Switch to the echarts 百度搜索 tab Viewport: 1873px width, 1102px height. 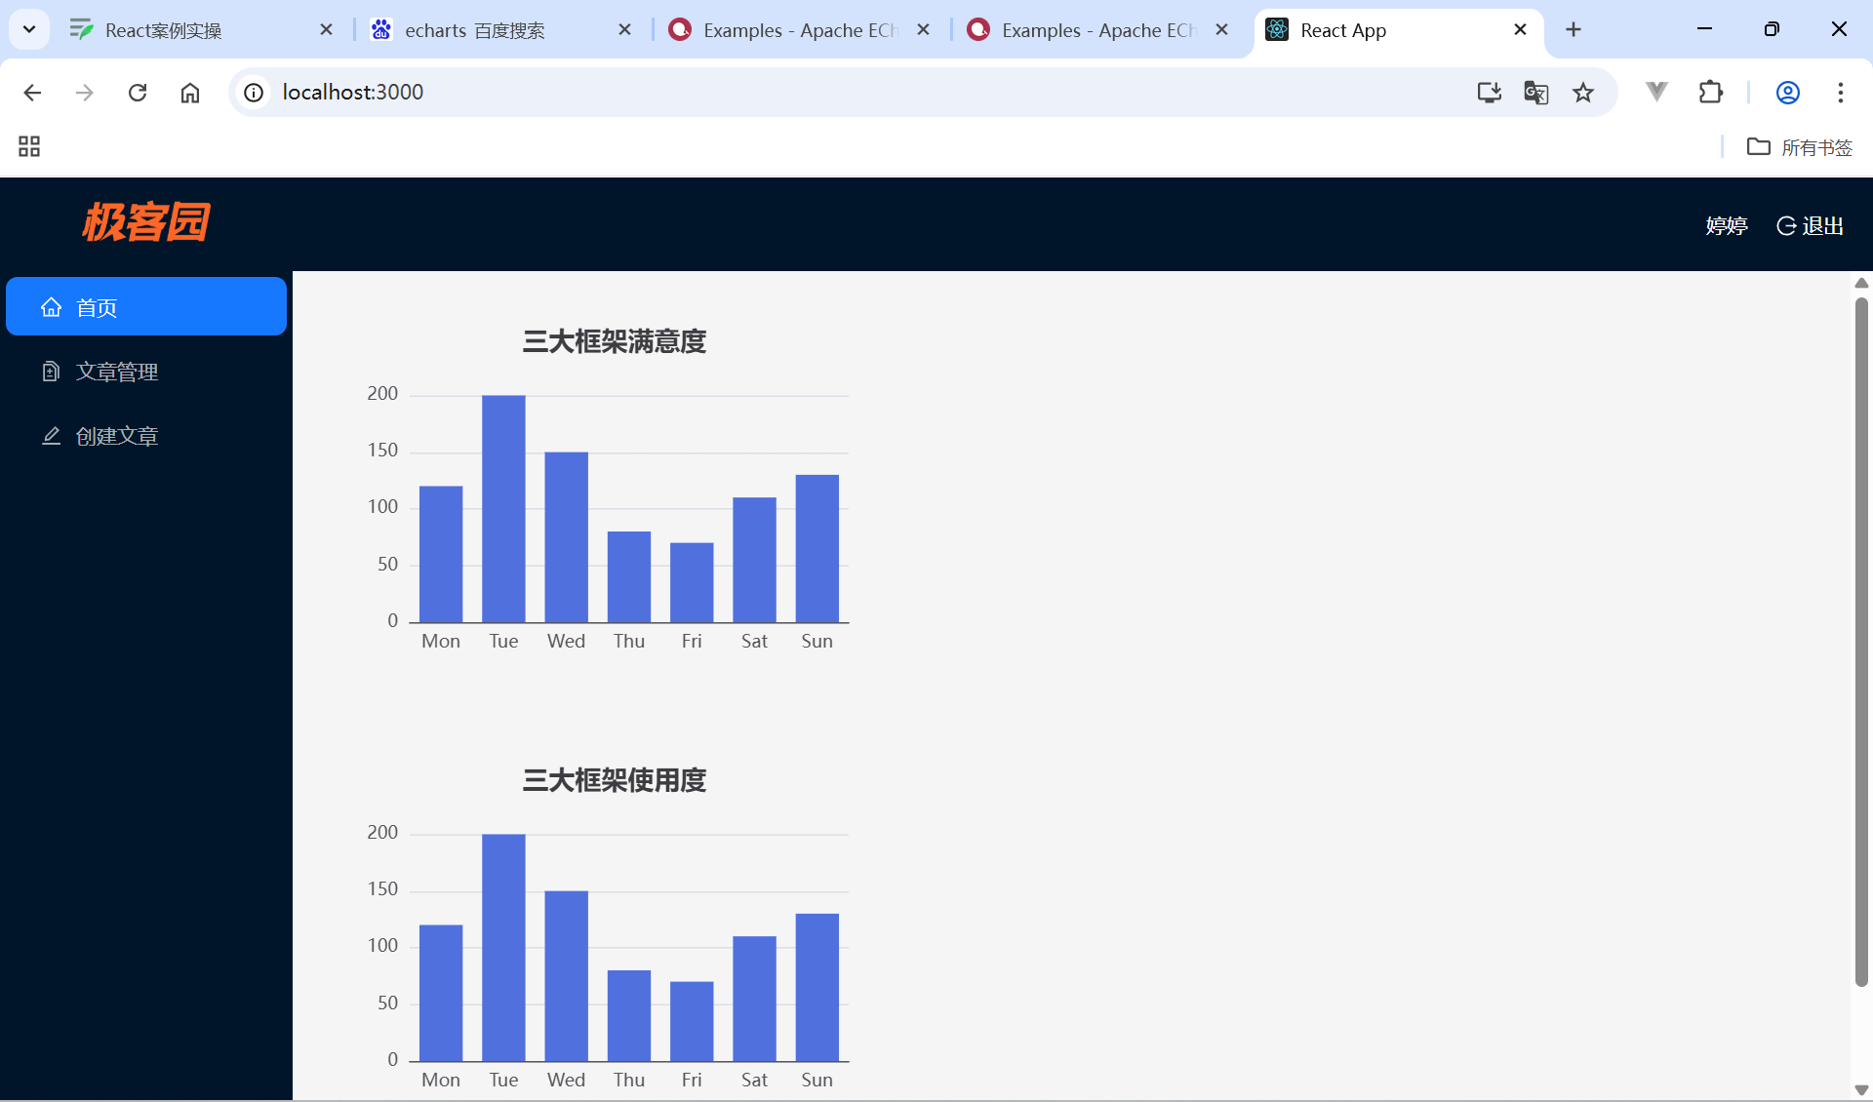click(475, 30)
